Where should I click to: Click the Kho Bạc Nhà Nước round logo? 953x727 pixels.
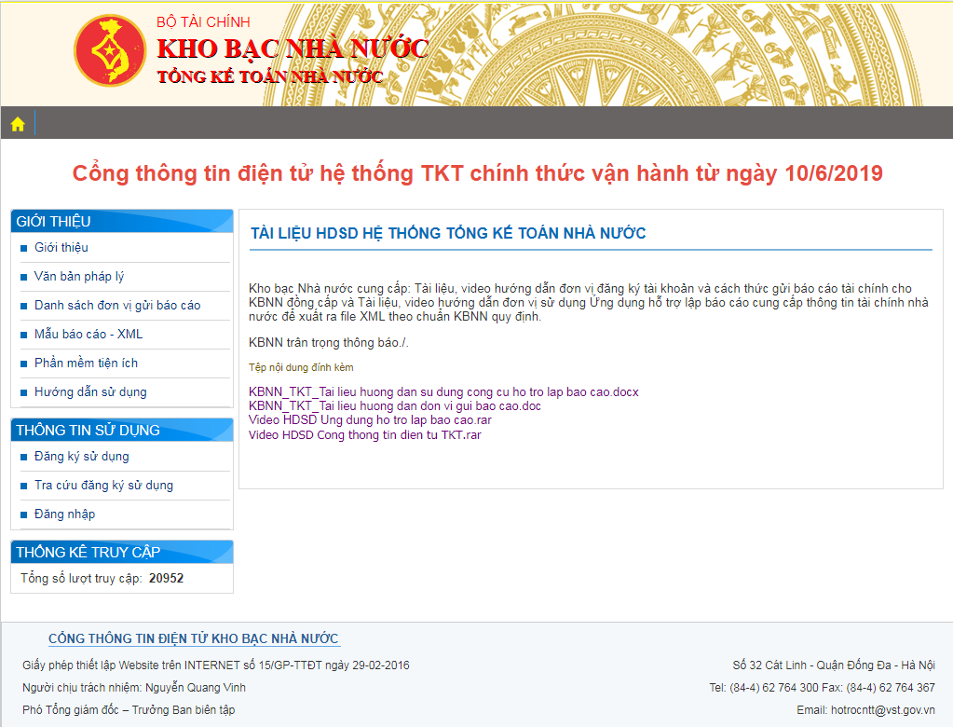[110, 50]
